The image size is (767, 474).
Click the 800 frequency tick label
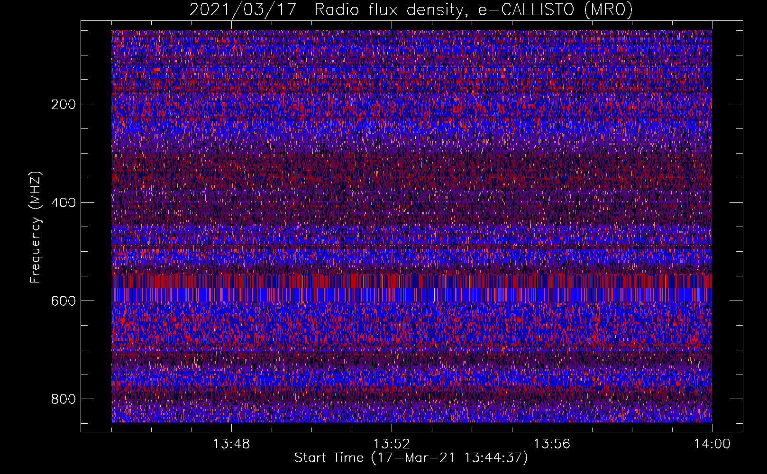(64, 399)
